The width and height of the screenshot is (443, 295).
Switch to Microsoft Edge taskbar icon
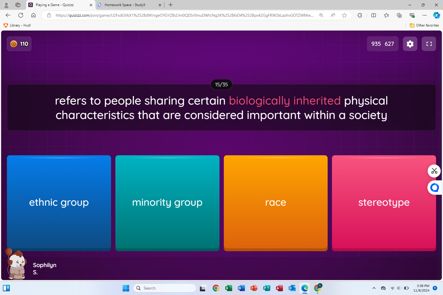click(305, 288)
